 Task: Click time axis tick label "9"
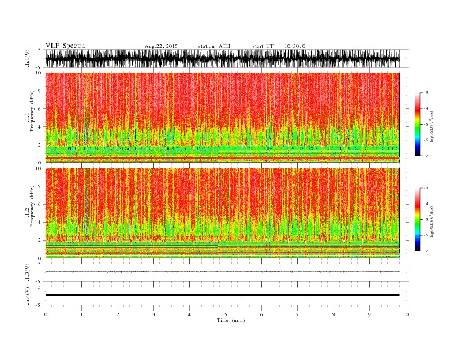369,314
